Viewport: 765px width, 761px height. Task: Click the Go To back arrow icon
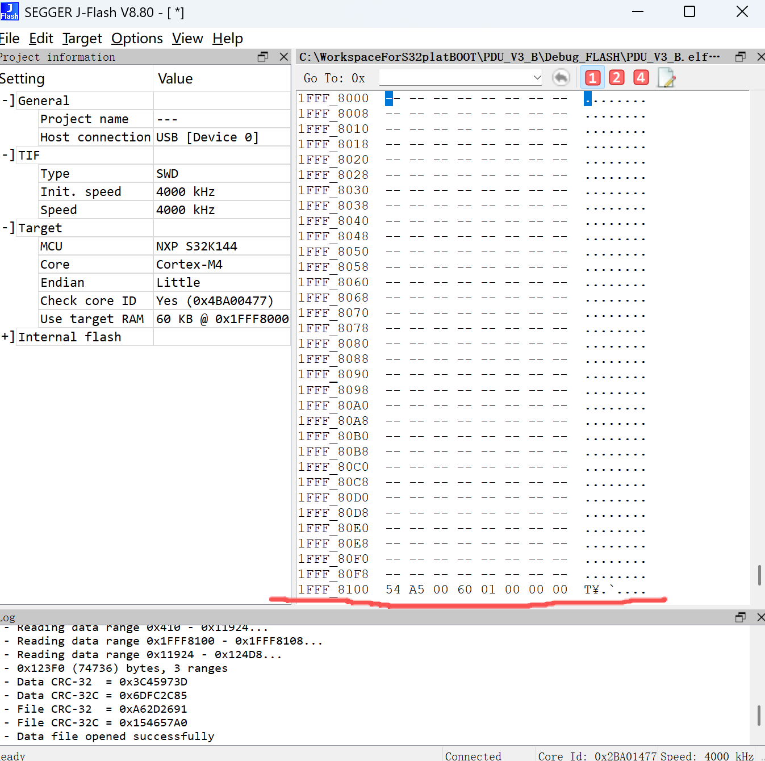561,77
